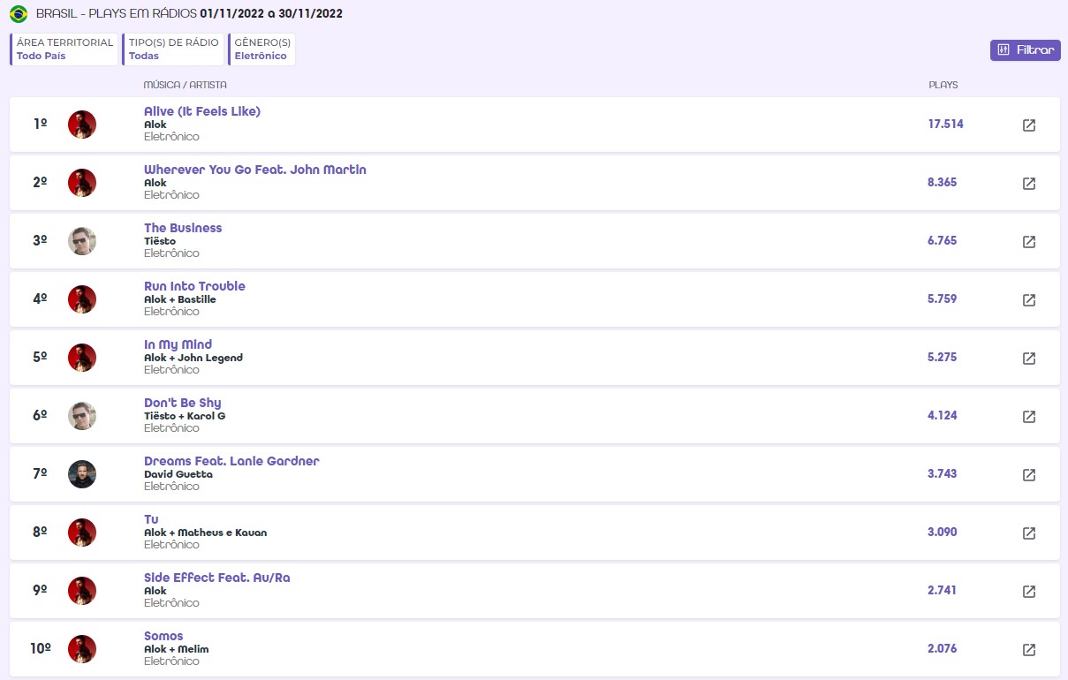Screen dimensions: 1068x680
Task: Click artist avatar in Somos row
Action: coord(82,649)
